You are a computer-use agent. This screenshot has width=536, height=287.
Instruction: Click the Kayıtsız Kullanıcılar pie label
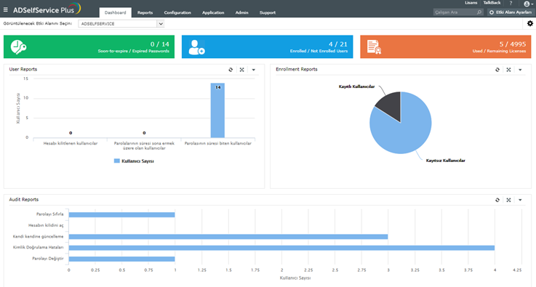pos(445,161)
